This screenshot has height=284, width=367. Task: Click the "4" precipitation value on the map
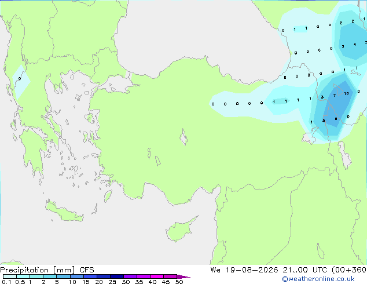[355, 44]
